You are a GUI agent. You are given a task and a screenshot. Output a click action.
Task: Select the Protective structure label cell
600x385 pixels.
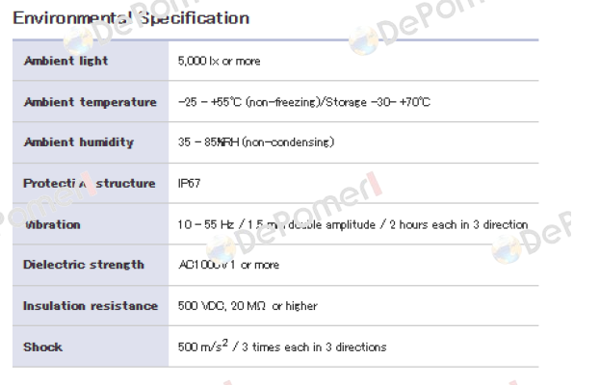(x=90, y=183)
